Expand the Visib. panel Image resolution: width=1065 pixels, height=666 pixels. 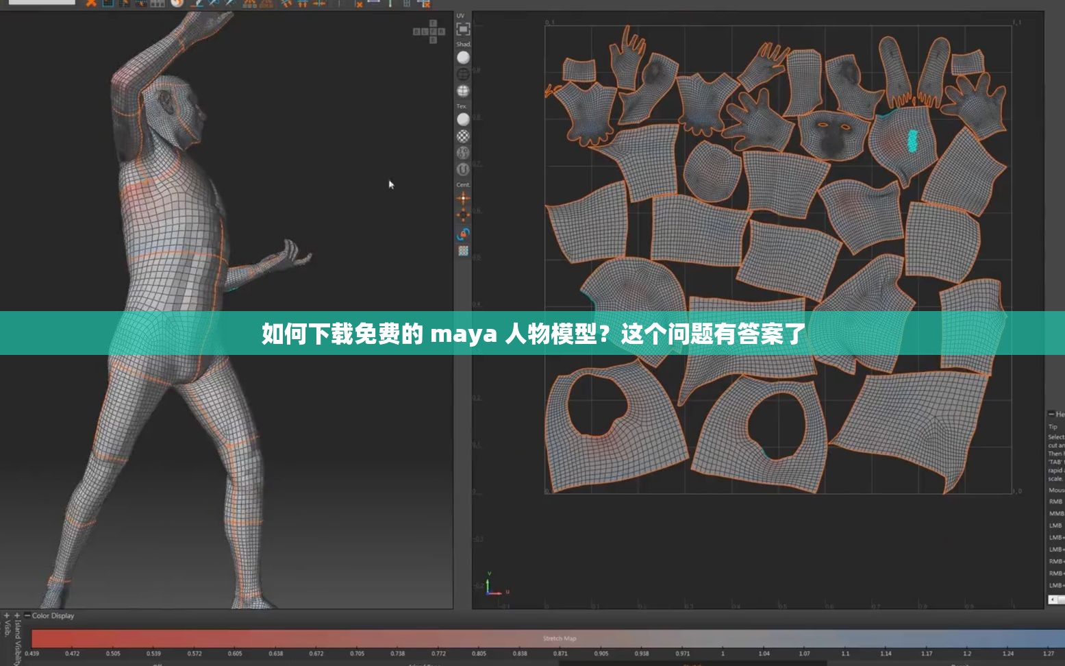(7, 615)
